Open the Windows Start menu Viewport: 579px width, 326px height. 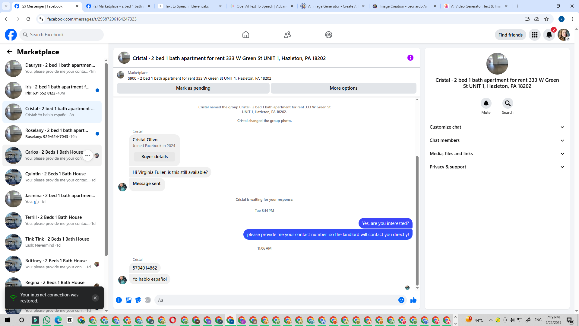click(7, 320)
